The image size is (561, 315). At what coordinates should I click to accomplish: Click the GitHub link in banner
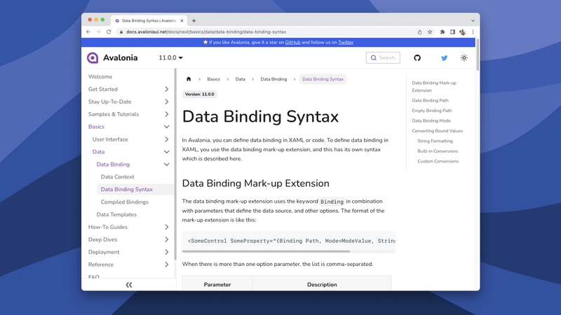coord(292,42)
